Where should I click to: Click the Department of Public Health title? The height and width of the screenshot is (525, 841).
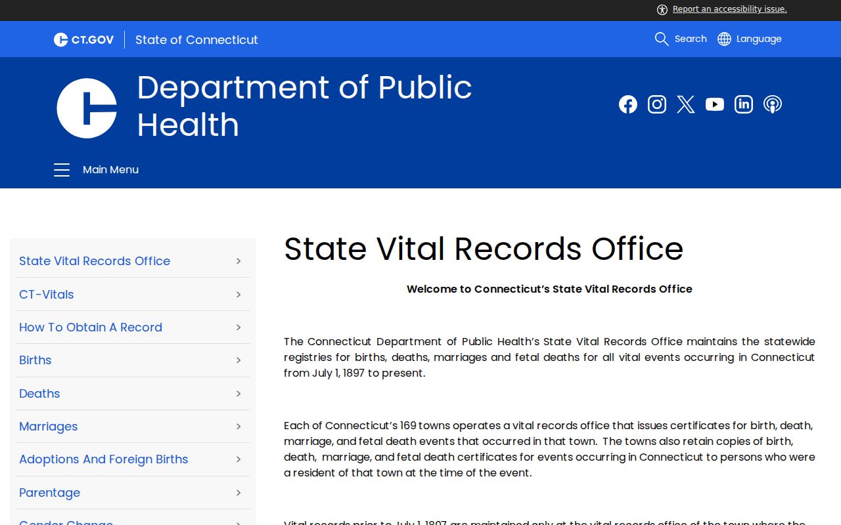[x=304, y=106]
